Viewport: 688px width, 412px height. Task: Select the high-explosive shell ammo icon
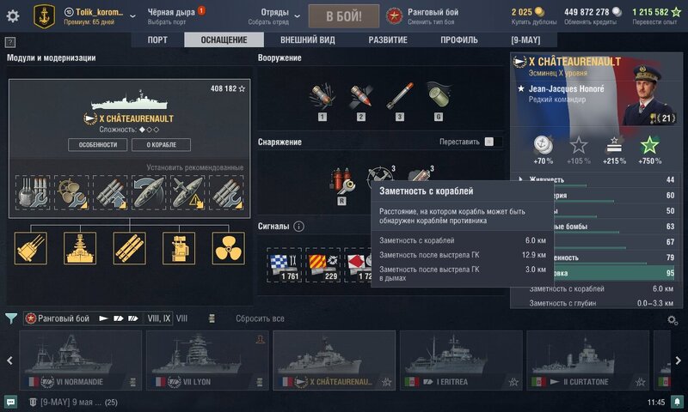[x=322, y=97]
